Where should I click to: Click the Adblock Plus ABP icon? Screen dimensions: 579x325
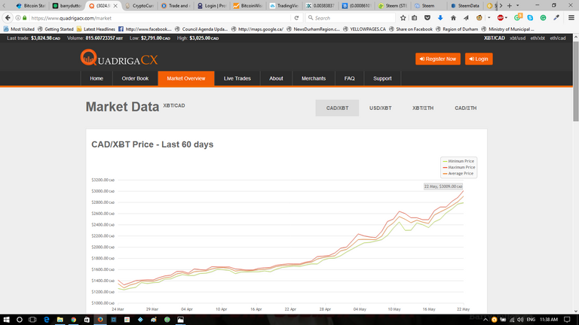coord(501,18)
